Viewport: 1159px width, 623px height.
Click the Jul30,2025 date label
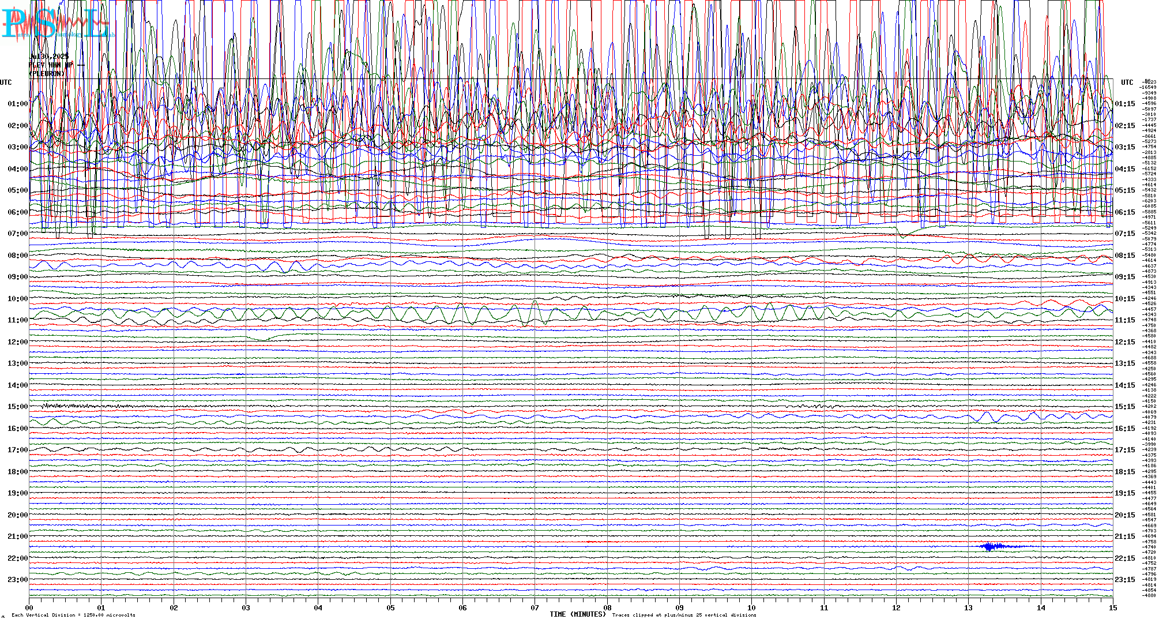50,57
